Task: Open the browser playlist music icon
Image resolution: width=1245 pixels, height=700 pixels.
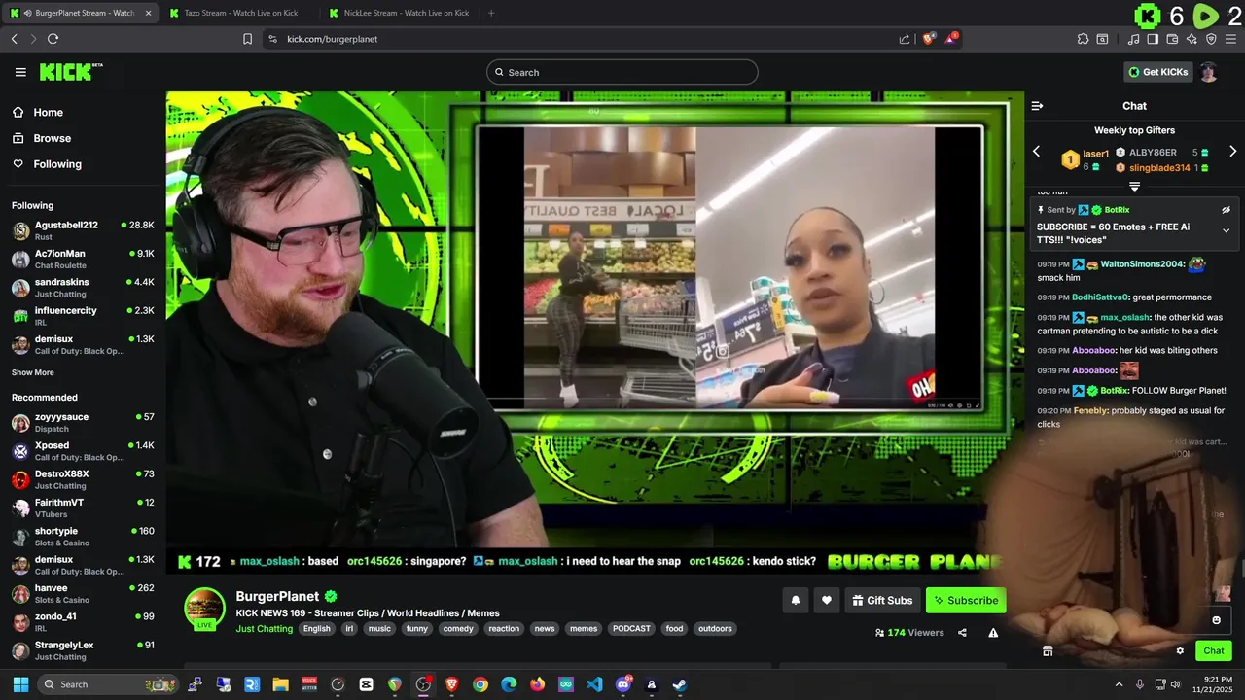Action: tap(1134, 39)
